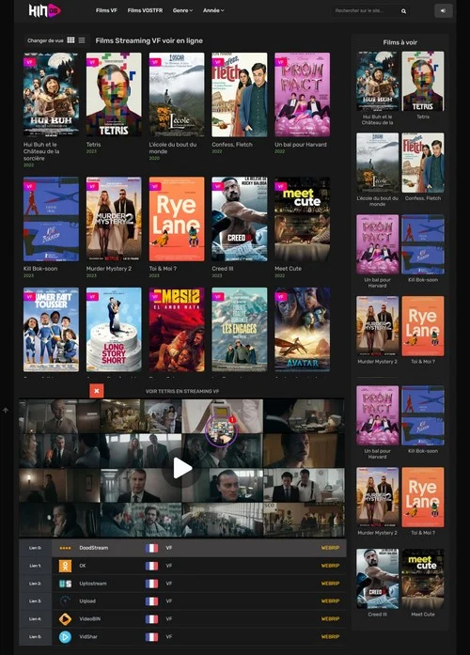Click the VF badge on Meet Cute poster
470x655 pixels.
pyautogui.click(x=280, y=186)
